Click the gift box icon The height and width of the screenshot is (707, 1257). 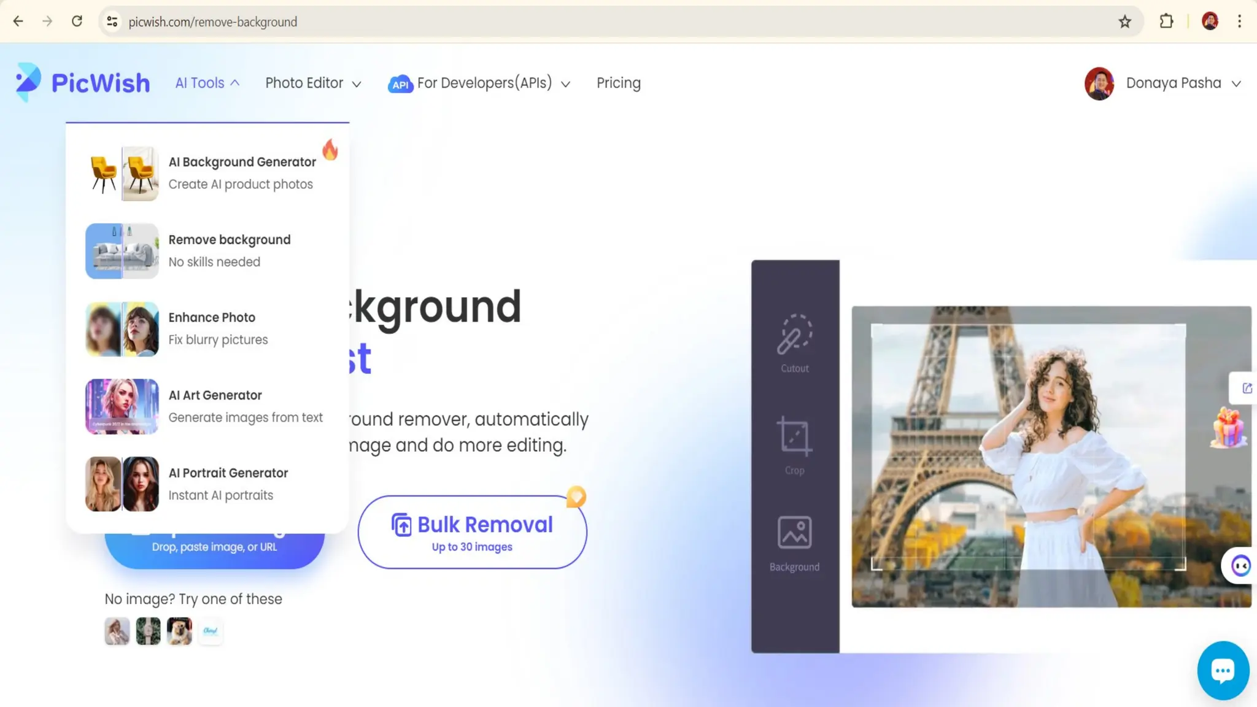1228,428
